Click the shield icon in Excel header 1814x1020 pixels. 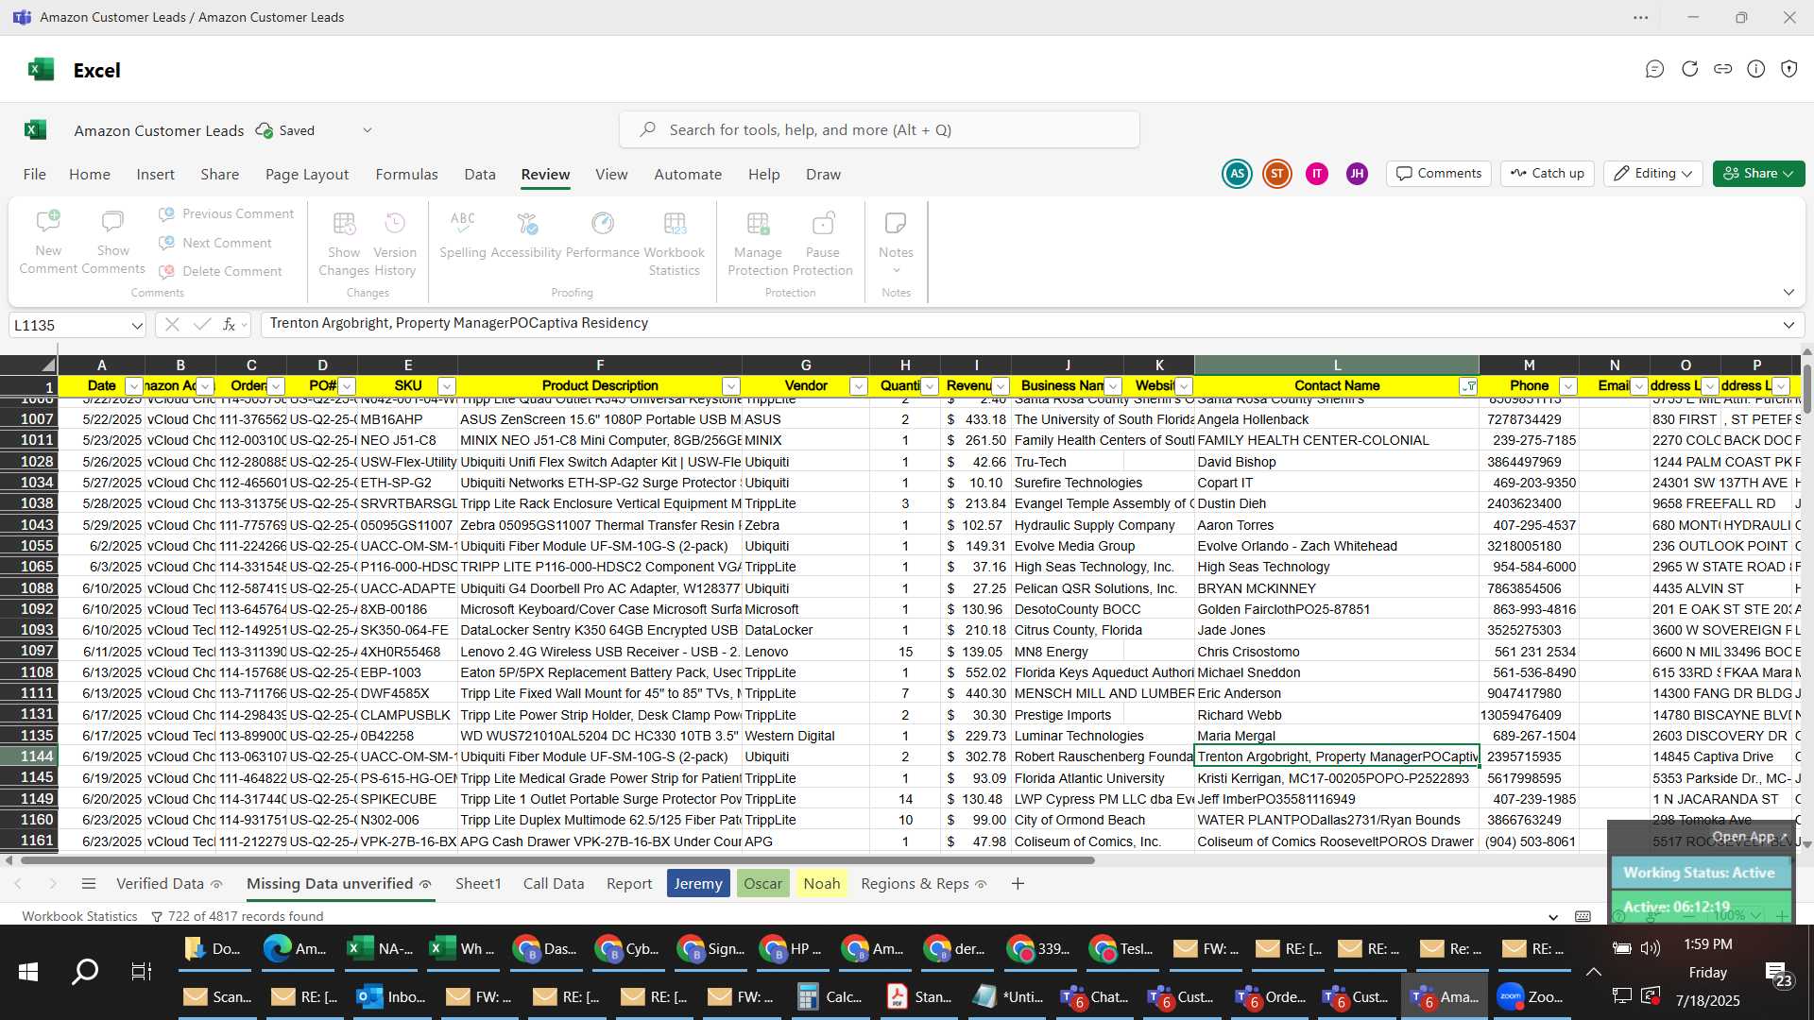coord(1789,69)
